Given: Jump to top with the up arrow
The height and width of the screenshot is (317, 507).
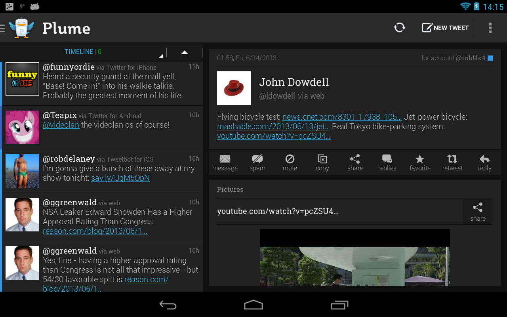Looking at the screenshot, I should pos(185,52).
